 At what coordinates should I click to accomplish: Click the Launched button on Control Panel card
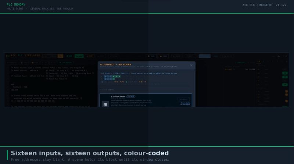click(184, 99)
